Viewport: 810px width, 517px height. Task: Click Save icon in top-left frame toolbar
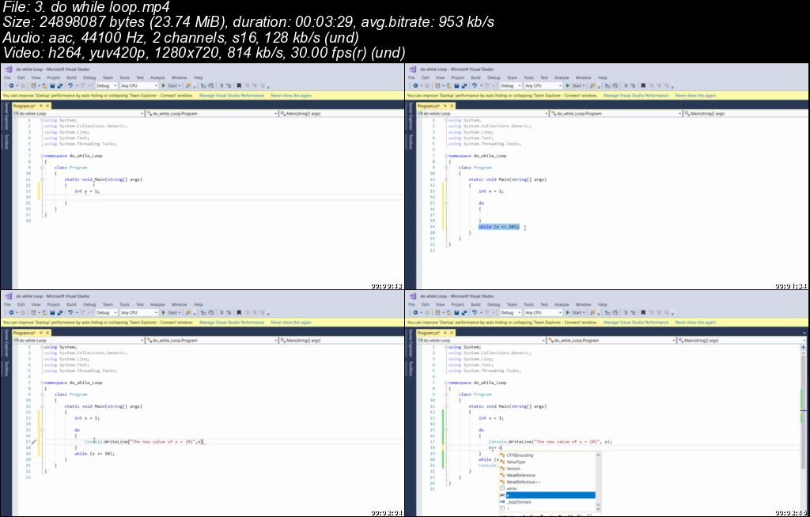point(52,85)
